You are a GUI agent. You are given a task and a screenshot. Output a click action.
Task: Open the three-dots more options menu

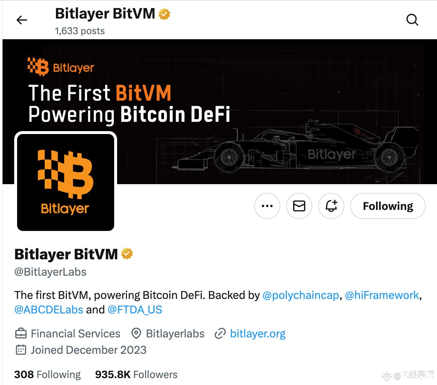(267, 206)
